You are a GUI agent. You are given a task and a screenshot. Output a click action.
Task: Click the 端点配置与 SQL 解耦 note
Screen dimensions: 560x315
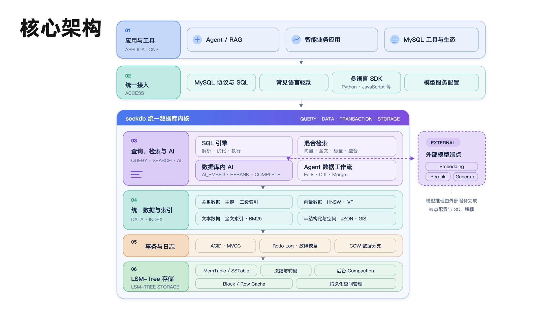coord(452,209)
